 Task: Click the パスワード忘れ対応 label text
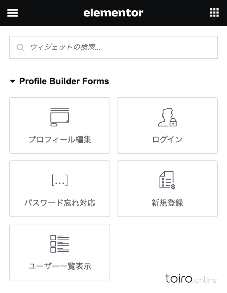click(60, 203)
